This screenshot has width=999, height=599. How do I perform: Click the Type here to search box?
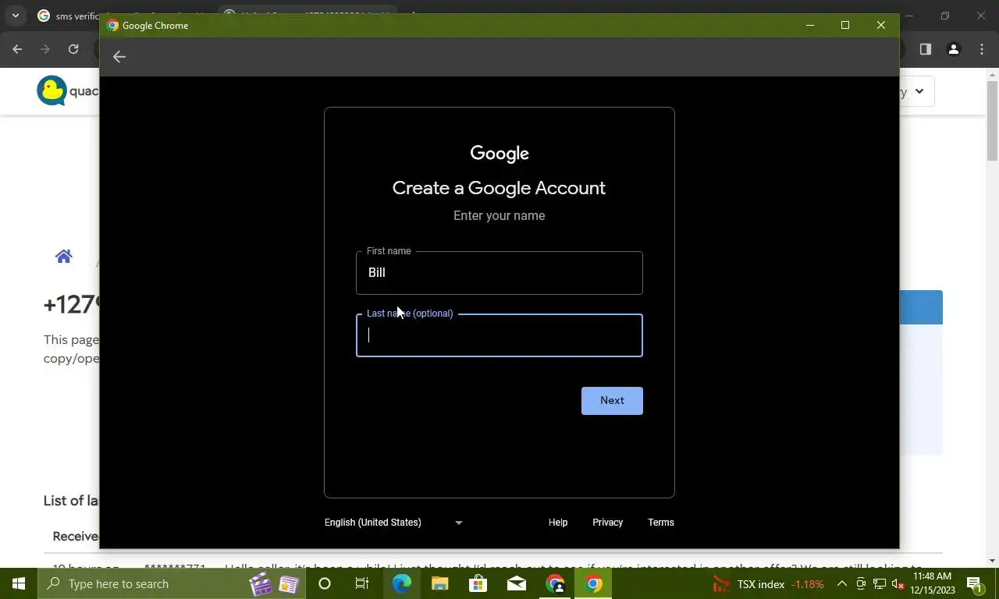tap(172, 583)
